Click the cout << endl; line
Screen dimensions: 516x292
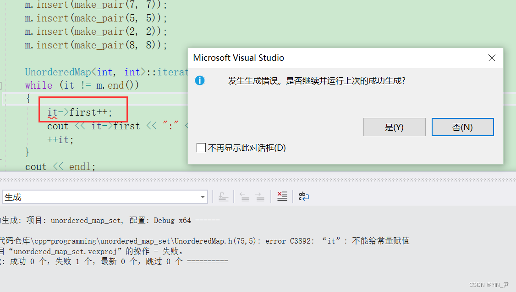coord(60,167)
